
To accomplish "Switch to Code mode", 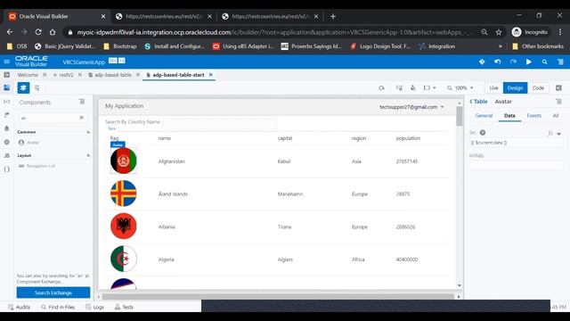I will click(538, 87).
